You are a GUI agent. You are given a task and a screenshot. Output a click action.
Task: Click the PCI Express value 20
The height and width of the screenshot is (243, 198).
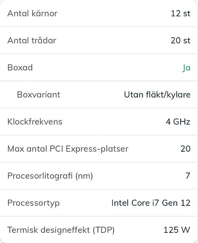[x=185, y=149]
